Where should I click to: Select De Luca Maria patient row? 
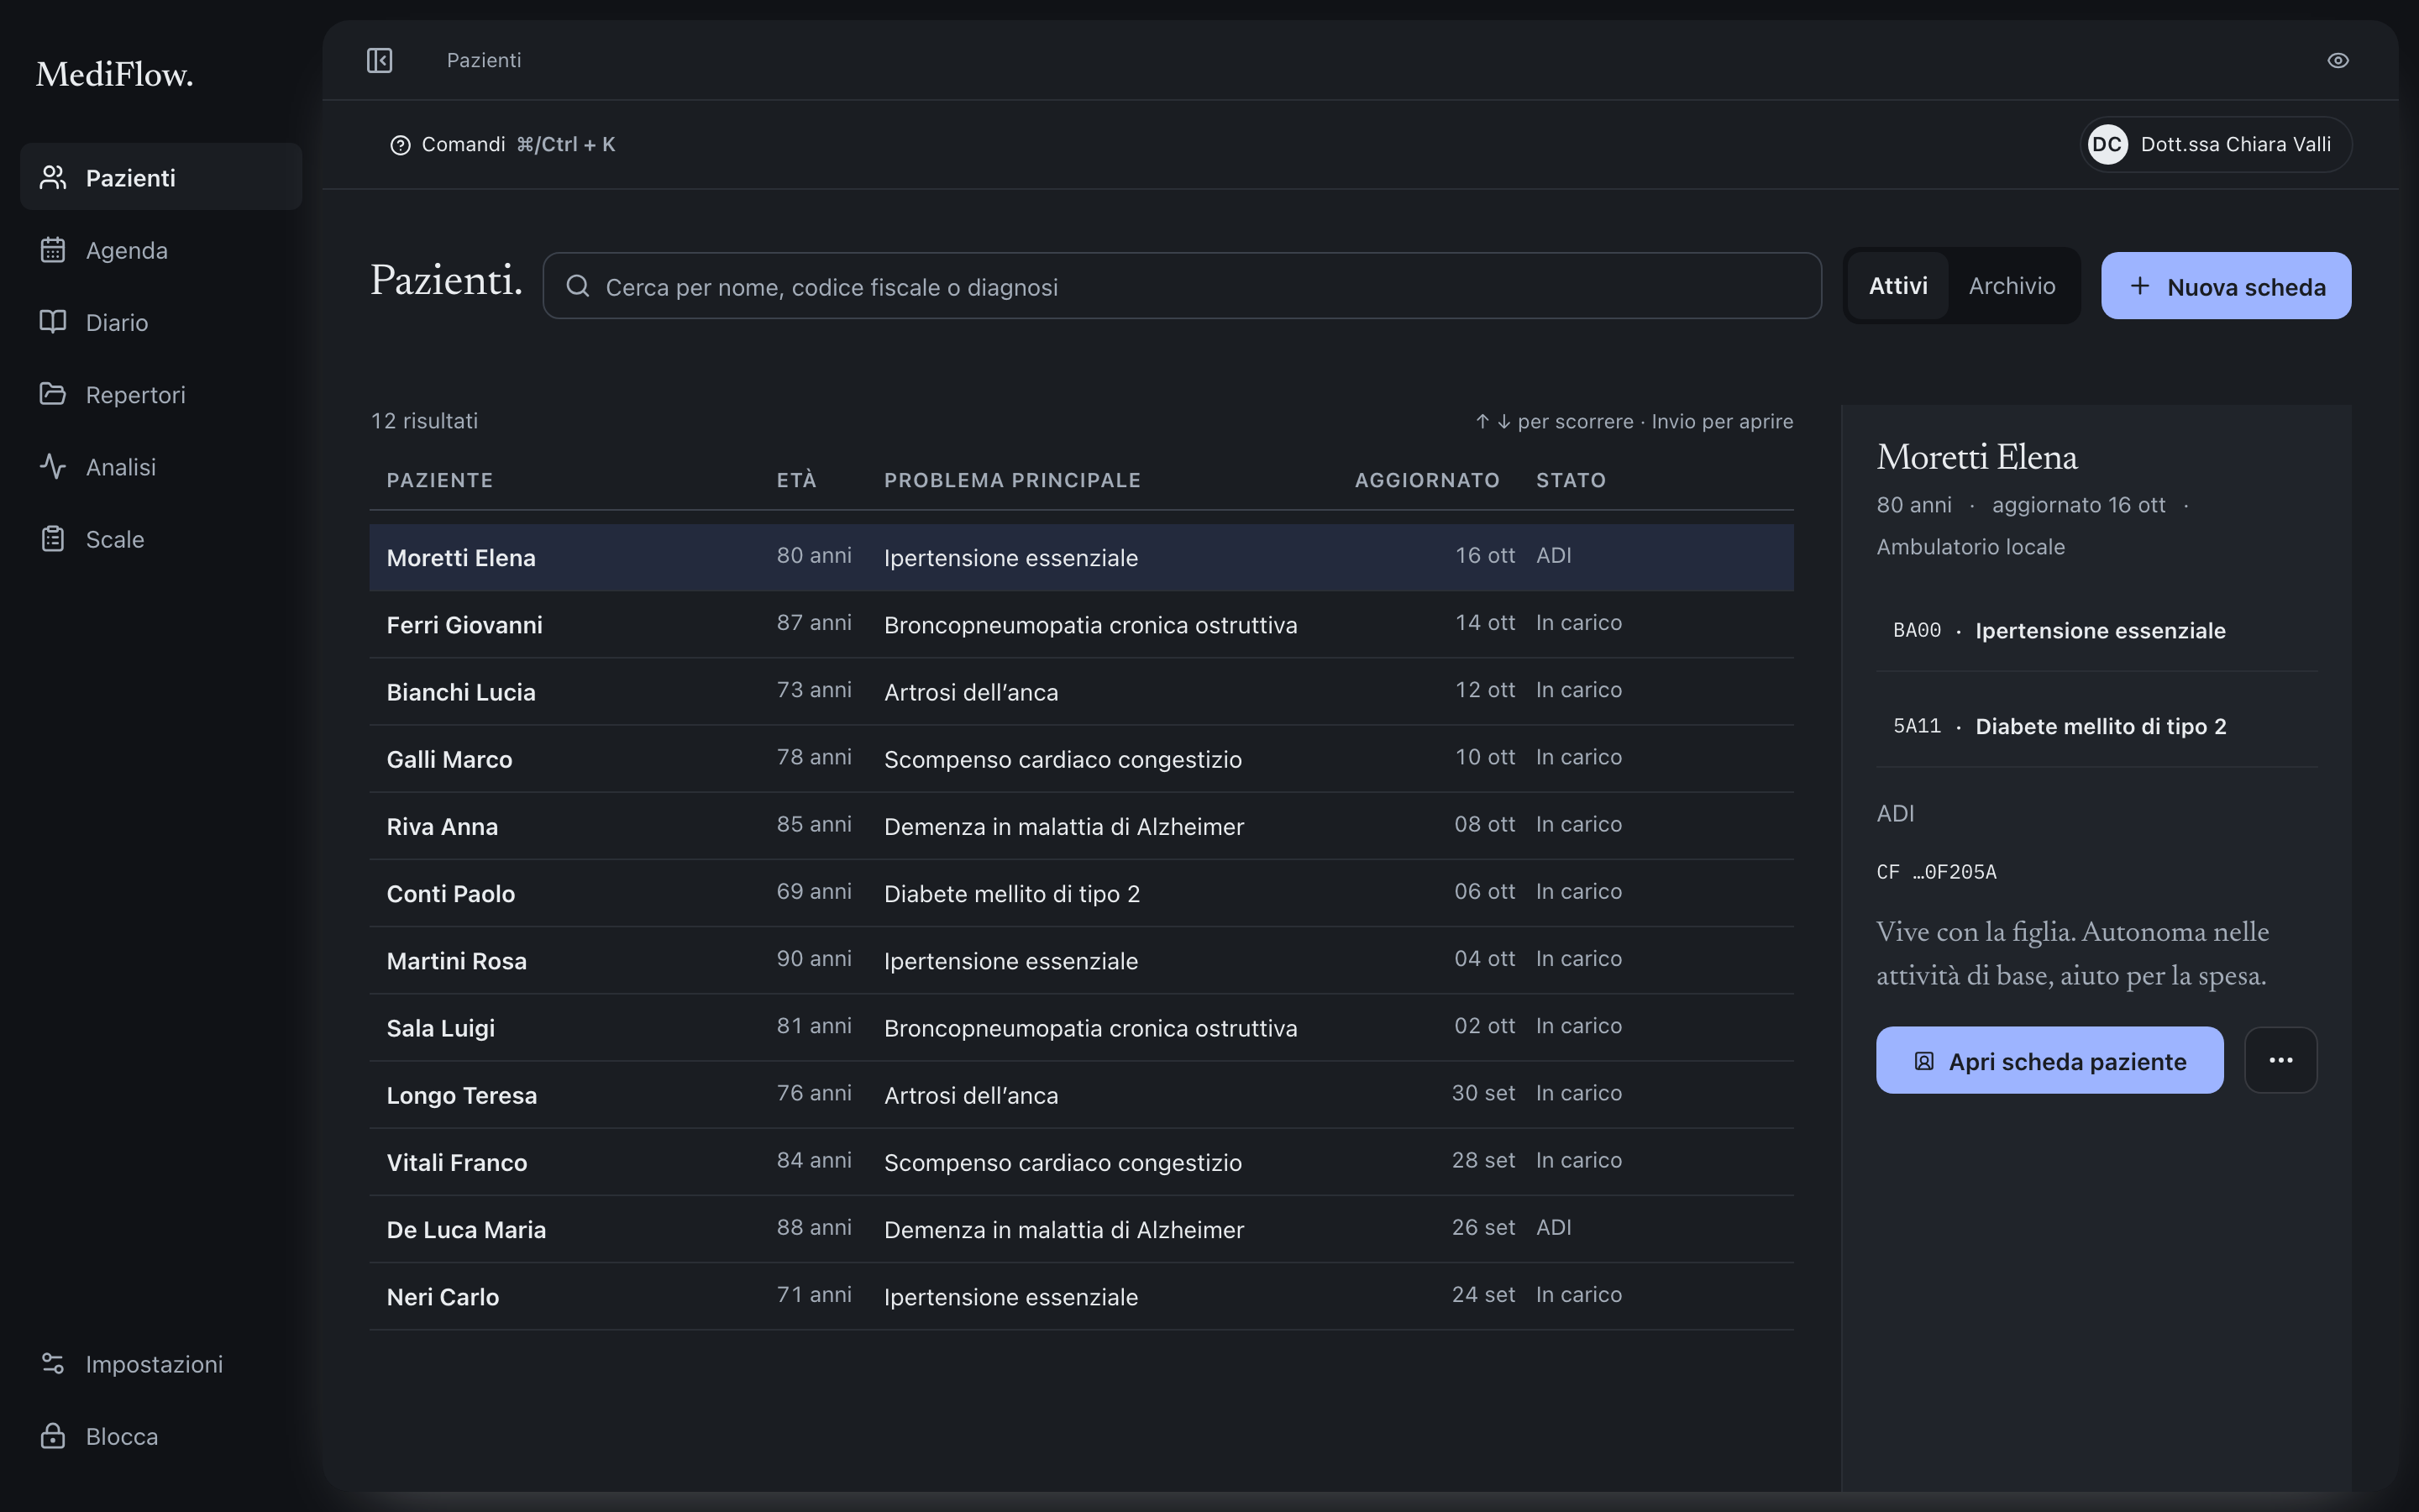click(x=1080, y=1229)
